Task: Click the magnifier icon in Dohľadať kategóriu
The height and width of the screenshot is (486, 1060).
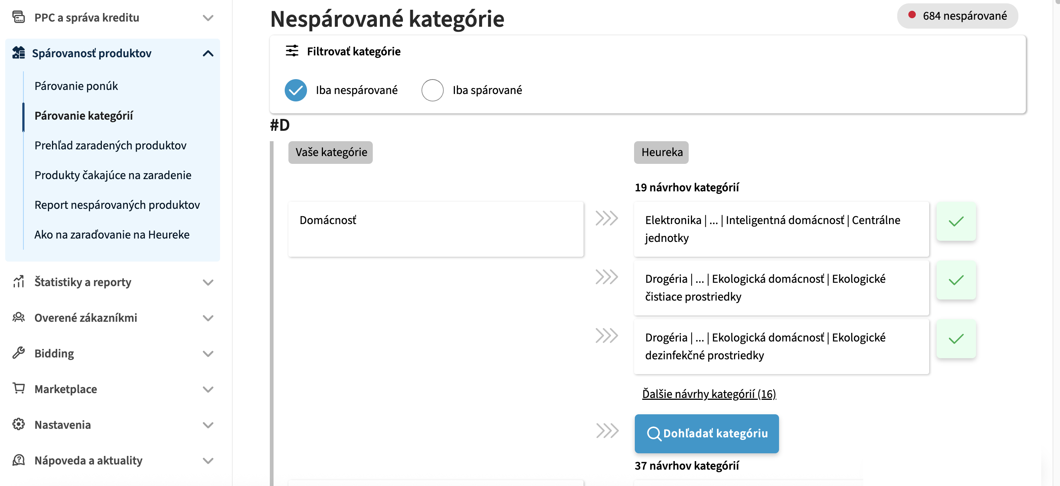Action: click(654, 433)
